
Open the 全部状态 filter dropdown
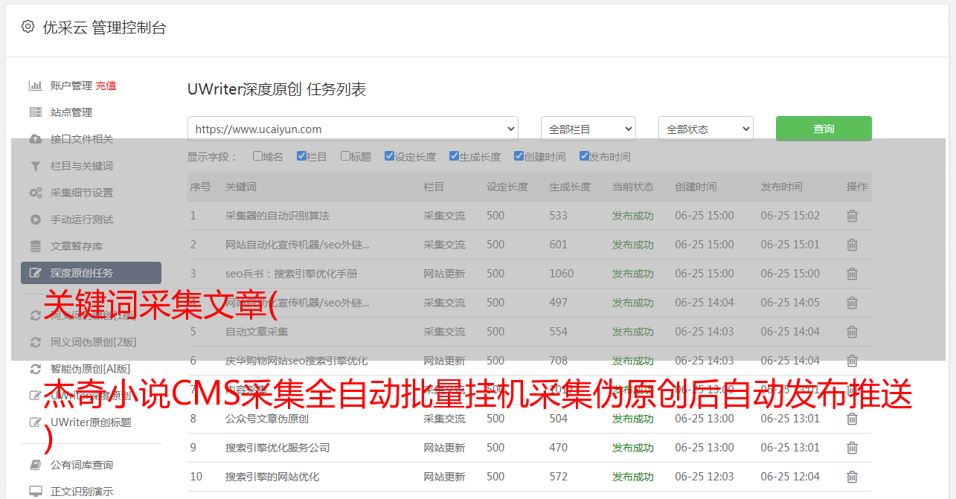coord(705,129)
